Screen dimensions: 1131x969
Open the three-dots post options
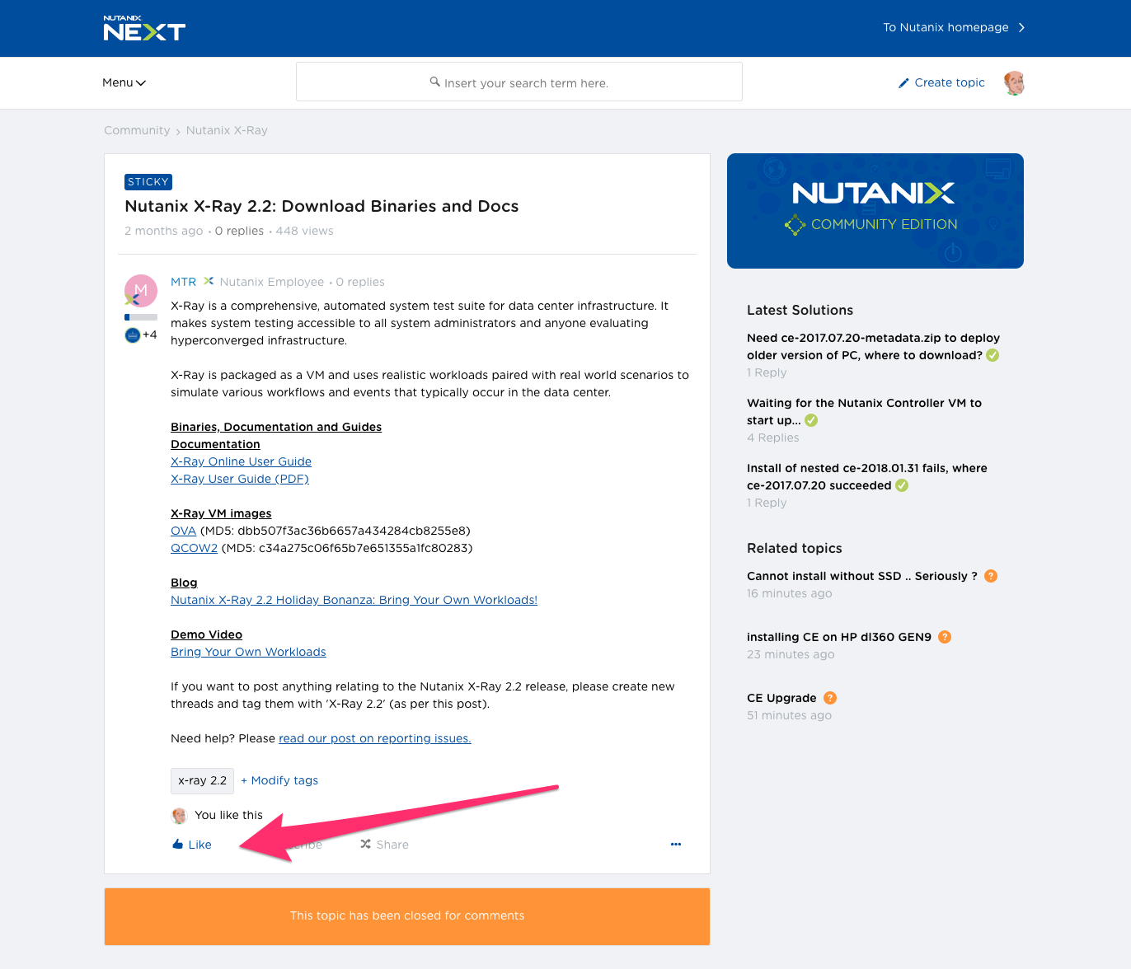point(676,844)
